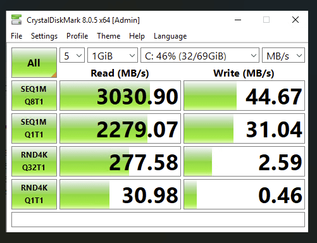Open the Theme menu
This screenshot has height=243, width=317.
point(108,36)
